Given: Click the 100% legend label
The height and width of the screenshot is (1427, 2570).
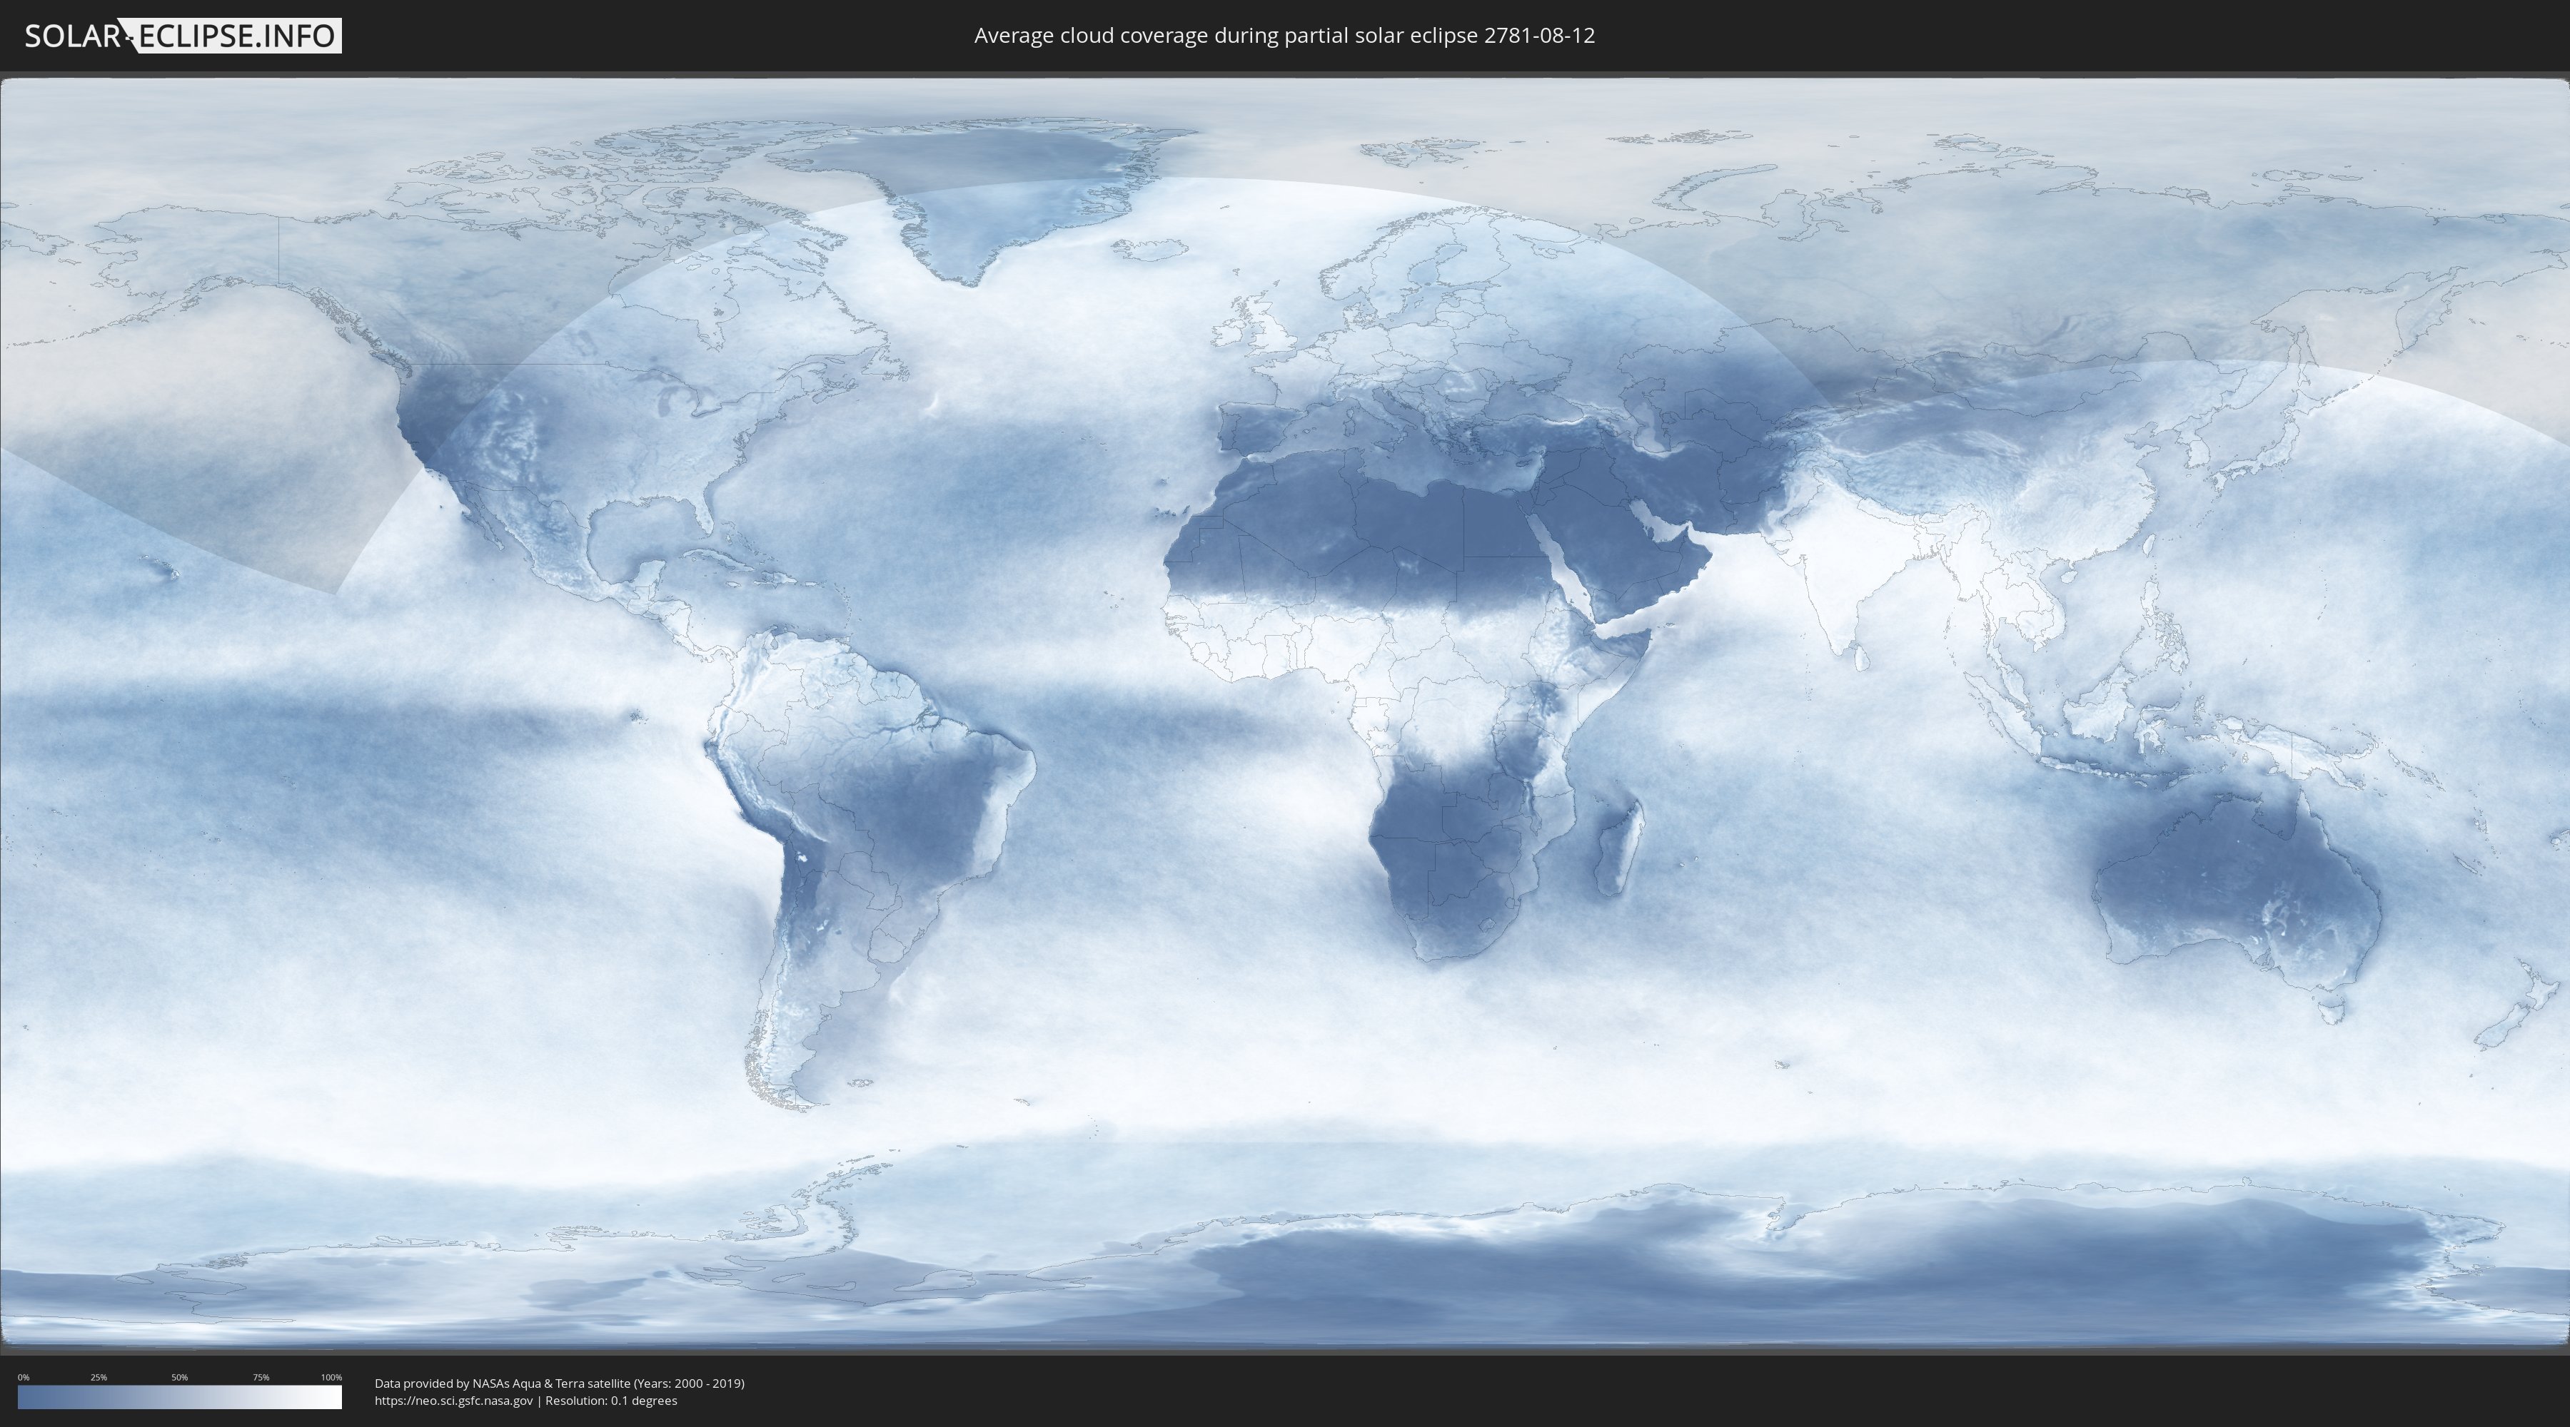Looking at the screenshot, I should pos(331,1377).
